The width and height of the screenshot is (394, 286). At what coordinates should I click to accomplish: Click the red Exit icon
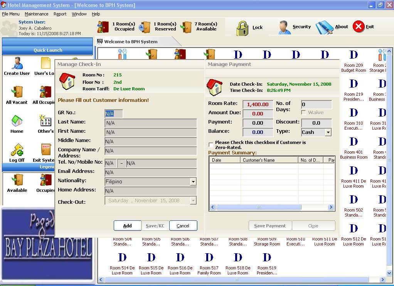359,27
